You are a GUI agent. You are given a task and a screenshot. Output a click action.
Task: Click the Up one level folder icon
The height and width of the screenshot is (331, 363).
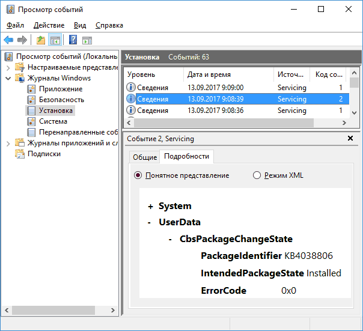41,40
